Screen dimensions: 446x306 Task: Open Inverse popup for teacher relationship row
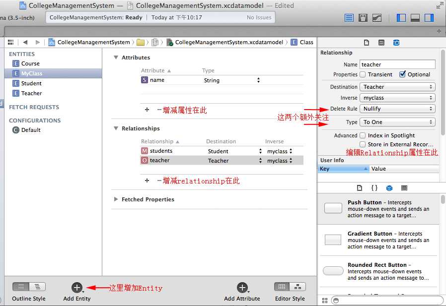coord(280,161)
